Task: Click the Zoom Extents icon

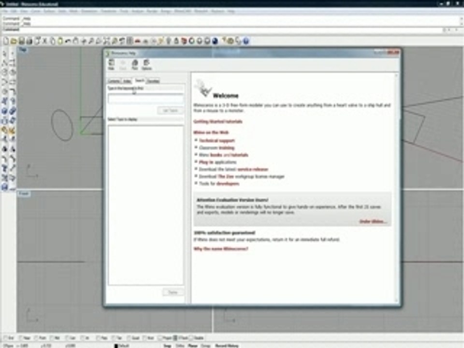Action: [x=106, y=41]
